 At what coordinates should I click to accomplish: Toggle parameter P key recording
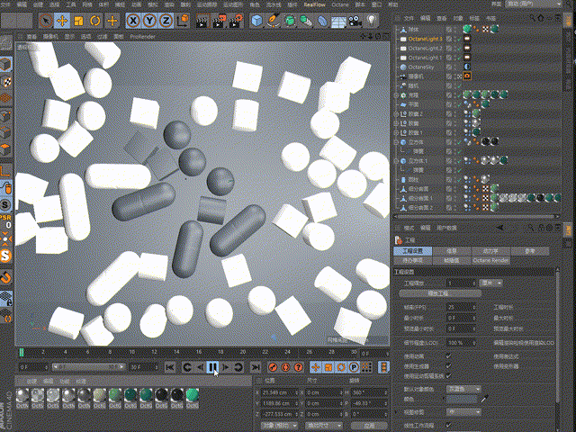point(354,367)
